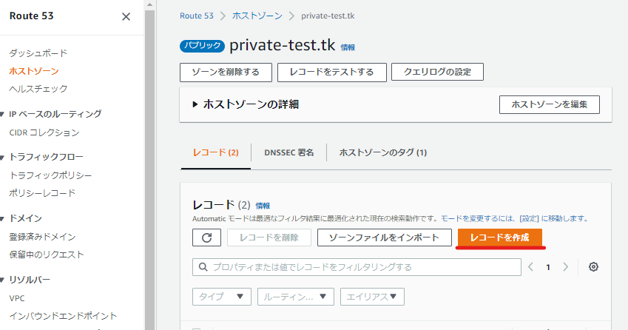The height and width of the screenshot is (330, 628).
Task: Expand the ホストゾーンの詳細 section
Action: pyautogui.click(x=195, y=105)
